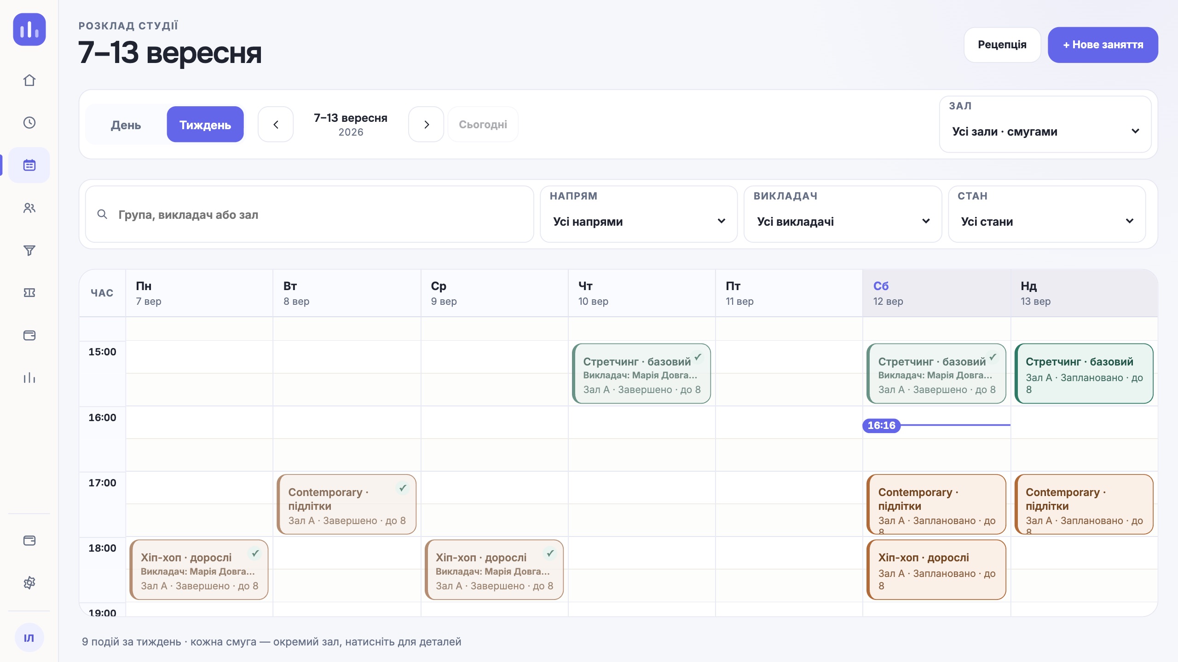Switch to Тиждень view

pos(205,125)
